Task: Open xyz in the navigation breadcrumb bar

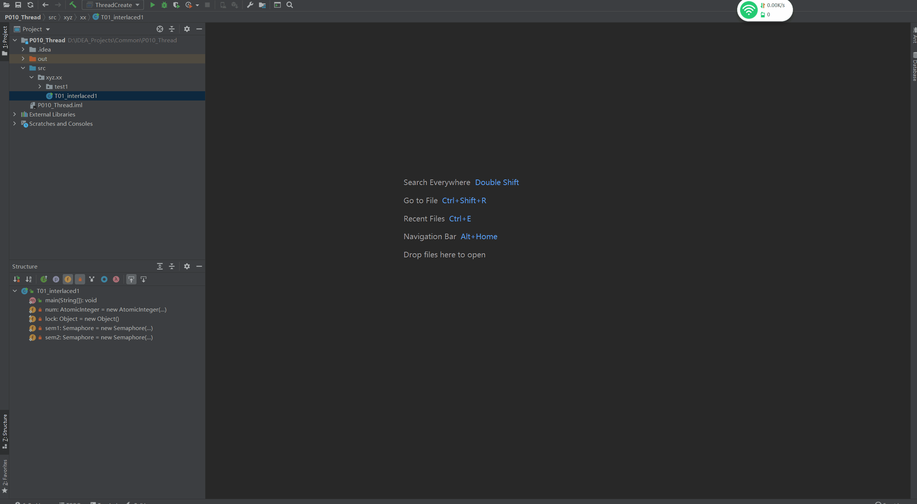Action: pyautogui.click(x=68, y=17)
